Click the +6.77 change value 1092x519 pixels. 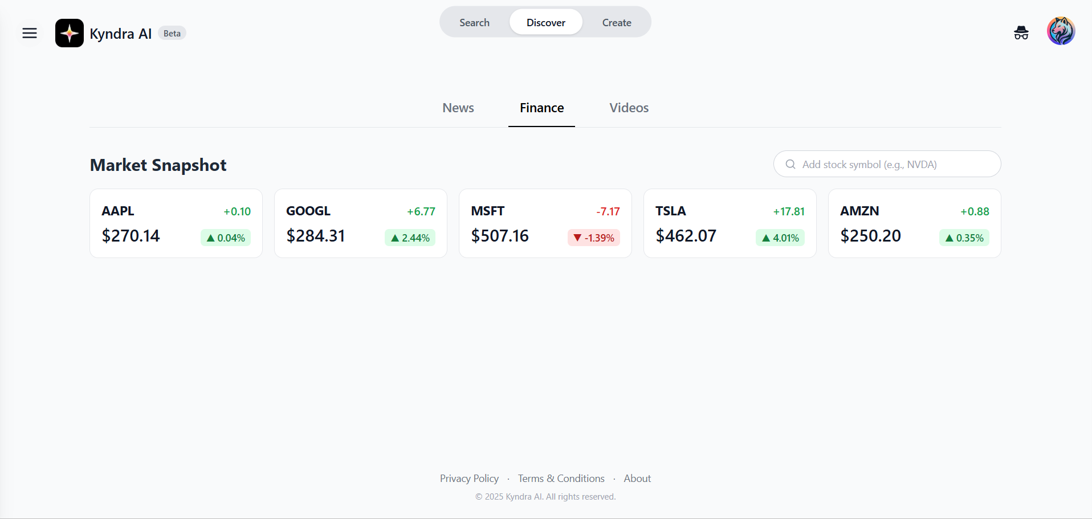pyautogui.click(x=421, y=211)
